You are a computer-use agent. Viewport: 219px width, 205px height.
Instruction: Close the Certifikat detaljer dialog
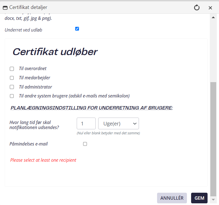pyautogui.click(x=210, y=8)
